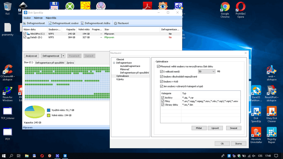This screenshot has height=159, width=283.
Task: Toggle Soubory v Koši checkbox
Action: 162,81
